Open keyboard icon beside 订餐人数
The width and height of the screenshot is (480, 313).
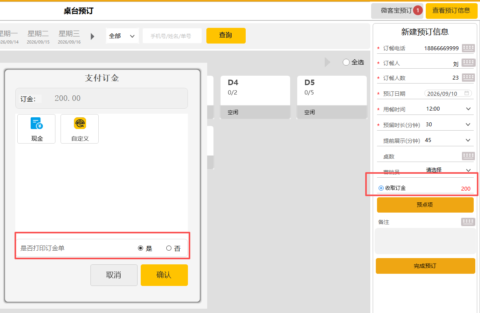coord(468,77)
